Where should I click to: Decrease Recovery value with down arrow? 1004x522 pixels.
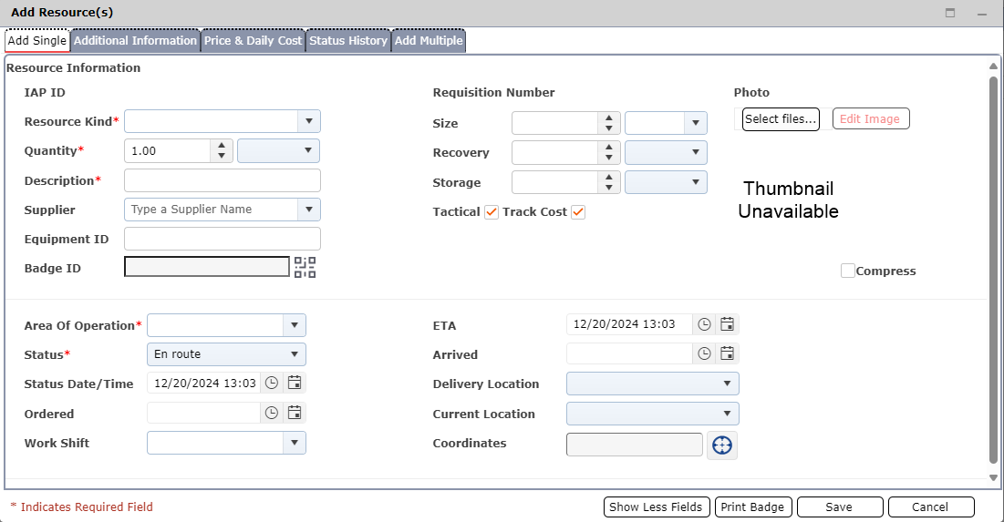(x=609, y=158)
